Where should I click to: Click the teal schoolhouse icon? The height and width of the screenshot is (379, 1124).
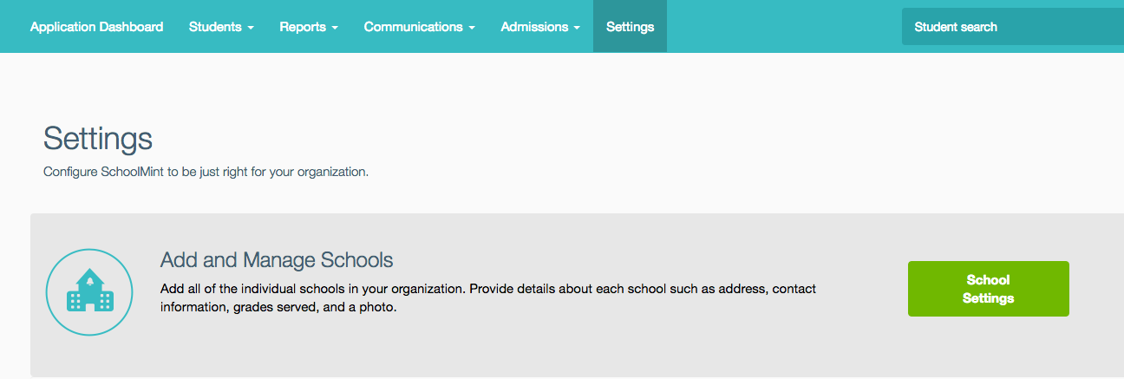tap(89, 291)
